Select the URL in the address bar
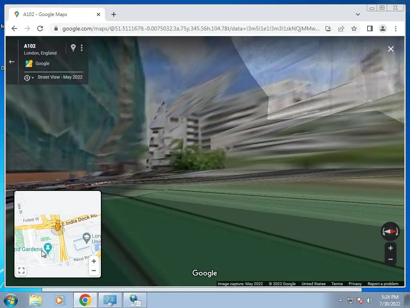Screen dimensions: 410x308 (x=191, y=28)
